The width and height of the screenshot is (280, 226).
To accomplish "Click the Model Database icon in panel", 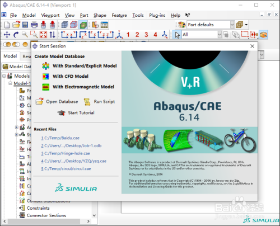I will tap(6, 67).
